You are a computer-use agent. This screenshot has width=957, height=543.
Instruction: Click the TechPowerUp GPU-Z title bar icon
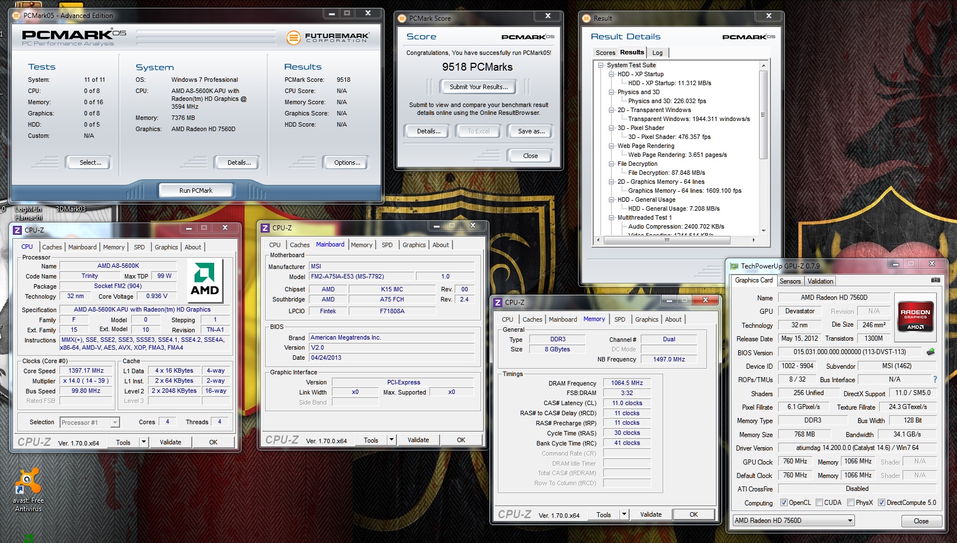pyautogui.click(x=733, y=266)
